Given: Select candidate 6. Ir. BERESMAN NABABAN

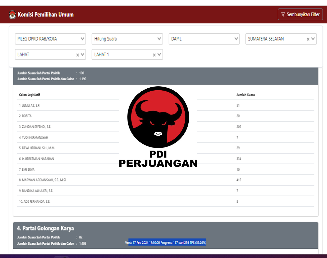Looking at the screenshot, I should [x=36, y=159].
